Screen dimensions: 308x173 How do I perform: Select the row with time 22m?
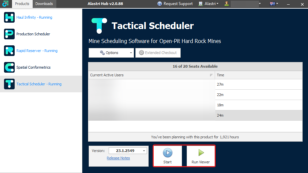pyautogui.click(x=195, y=95)
